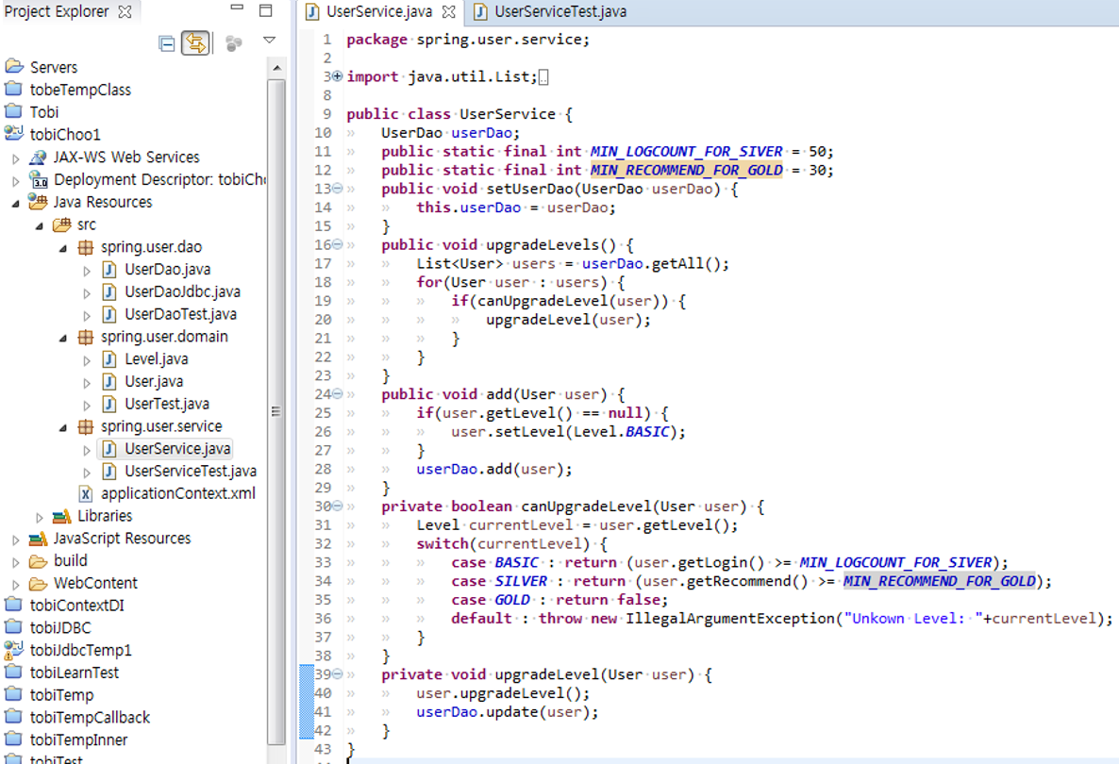The width and height of the screenshot is (1119, 764).
Task: Minimize the Project Explorer panel
Action: (237, 8)
